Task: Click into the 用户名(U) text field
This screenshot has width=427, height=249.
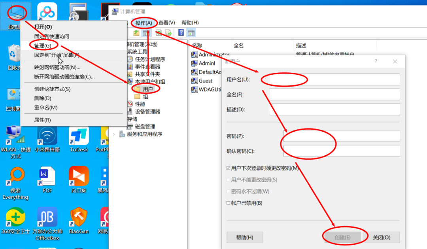Action: [334, 80]
